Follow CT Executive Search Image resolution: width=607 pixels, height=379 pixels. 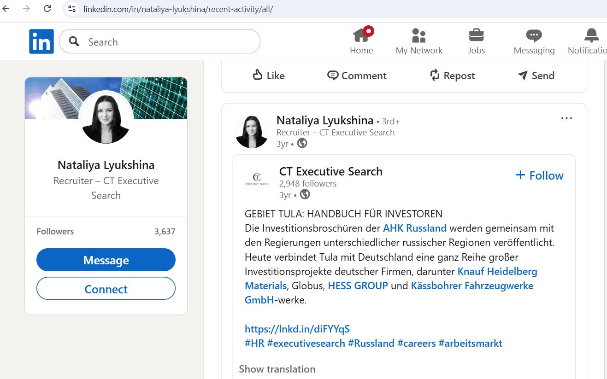pos(540,175)
